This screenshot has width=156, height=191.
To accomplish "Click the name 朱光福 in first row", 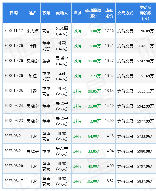I will pos(33,31).
